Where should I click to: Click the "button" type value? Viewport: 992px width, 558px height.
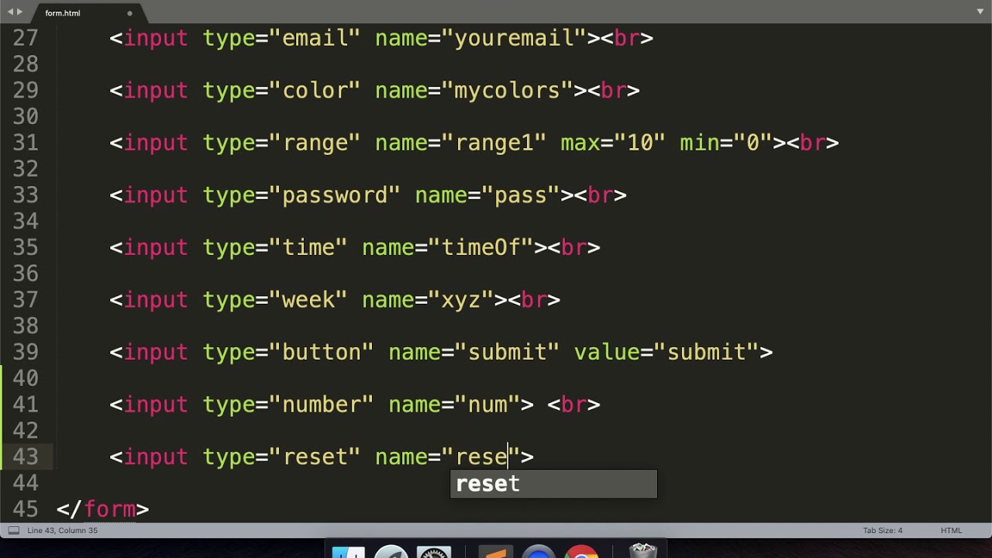[322, 352]
